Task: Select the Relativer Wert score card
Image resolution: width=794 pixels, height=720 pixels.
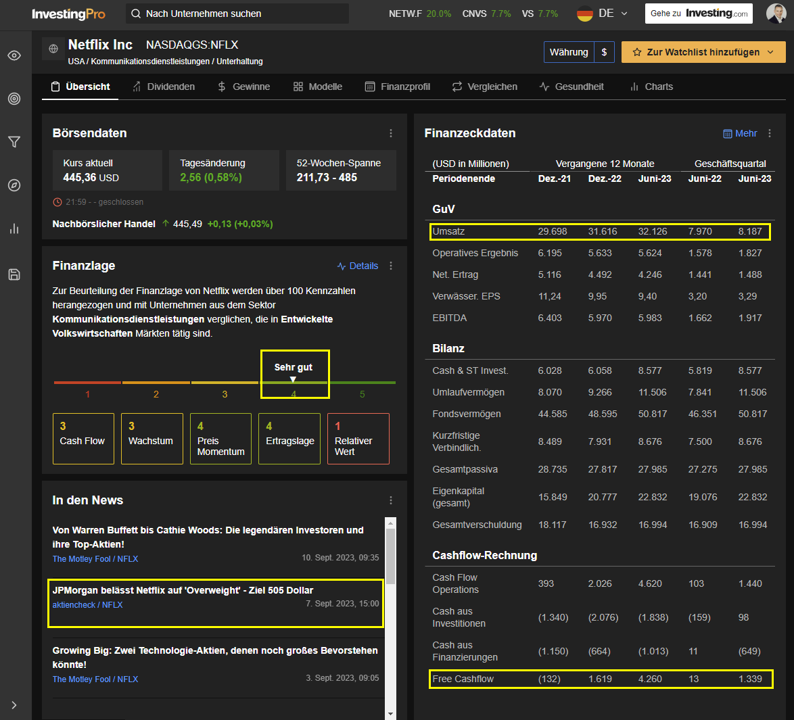Action: (358, 439)
